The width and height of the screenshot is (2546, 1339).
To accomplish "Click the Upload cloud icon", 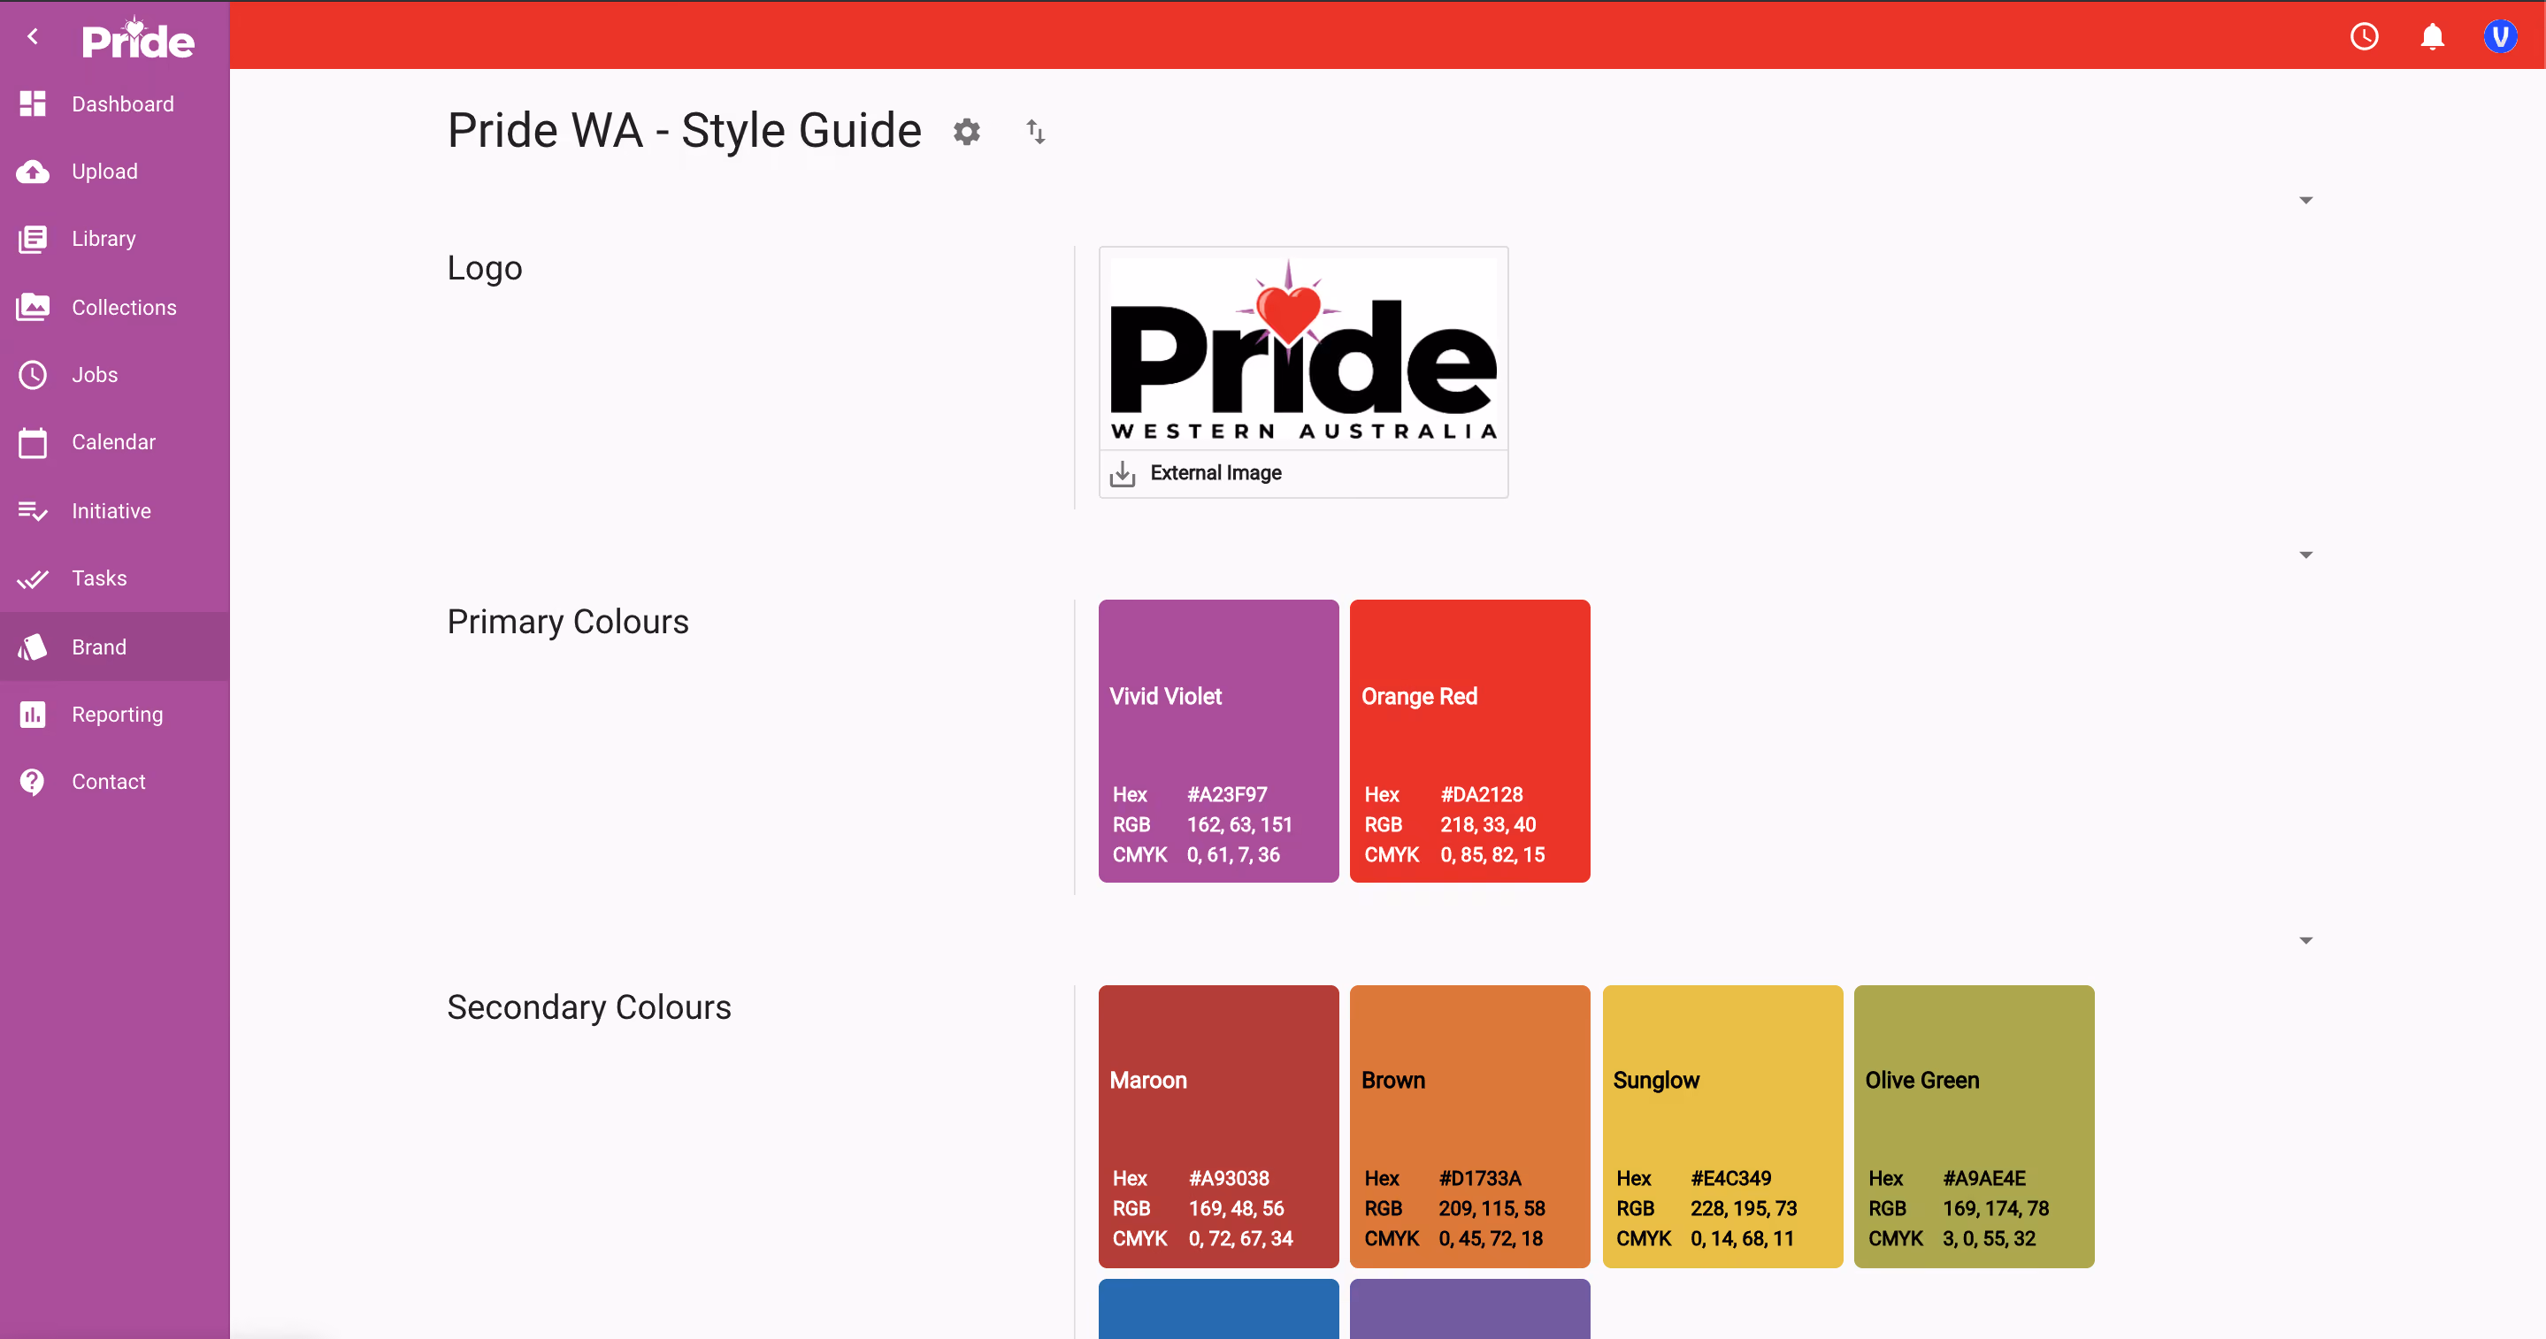I will (x=33, y=171).
